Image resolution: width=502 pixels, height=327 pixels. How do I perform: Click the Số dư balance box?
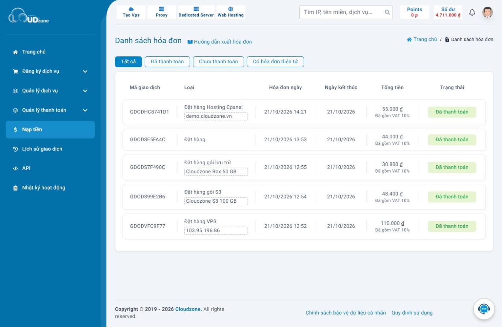(x=448, y=12)
